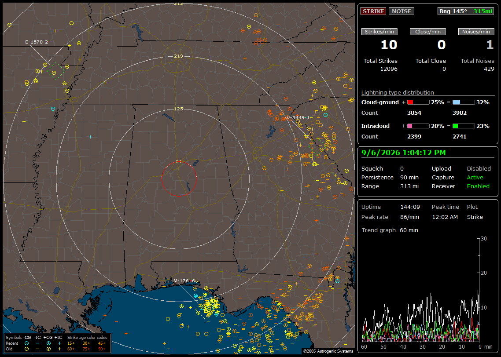
Task: Click the green dashed storm cell diamond
Action: pos(55,71)
